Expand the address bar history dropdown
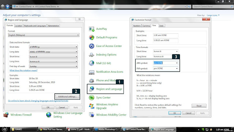 (x=185, y=7)
